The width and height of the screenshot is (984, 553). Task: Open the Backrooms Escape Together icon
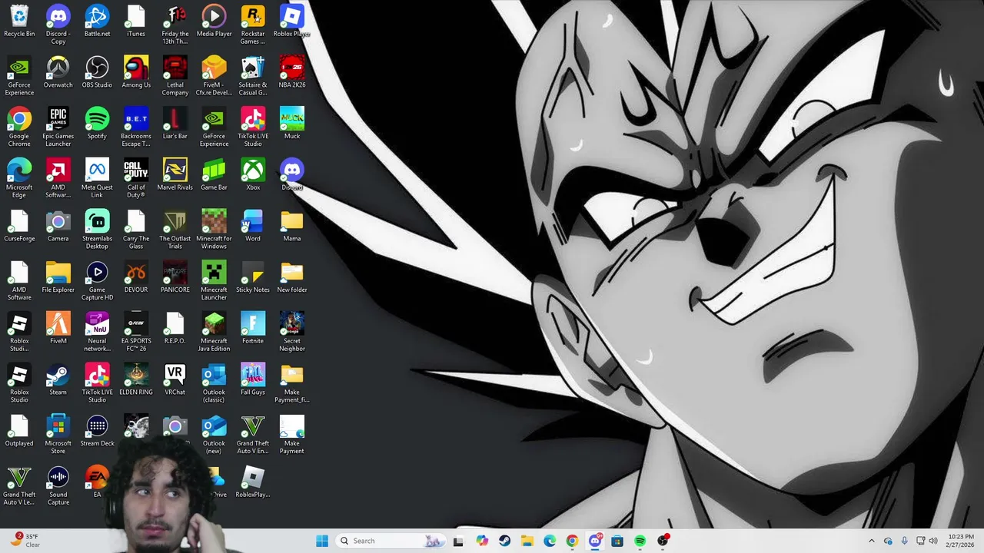click(136, 127)
